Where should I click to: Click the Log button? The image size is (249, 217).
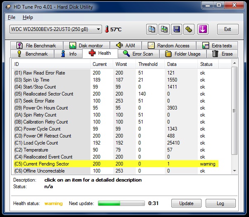coord(220,203)
